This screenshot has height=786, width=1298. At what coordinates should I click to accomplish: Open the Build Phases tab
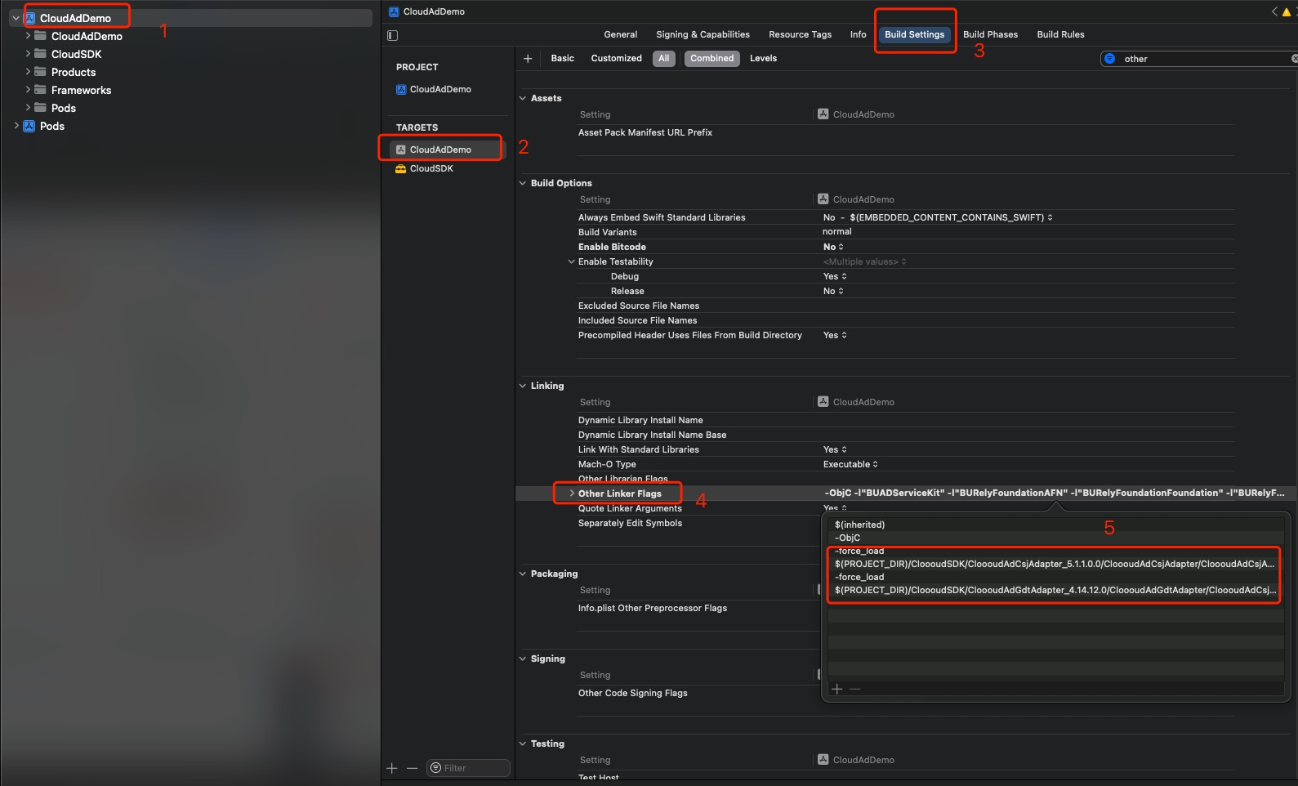990,34
